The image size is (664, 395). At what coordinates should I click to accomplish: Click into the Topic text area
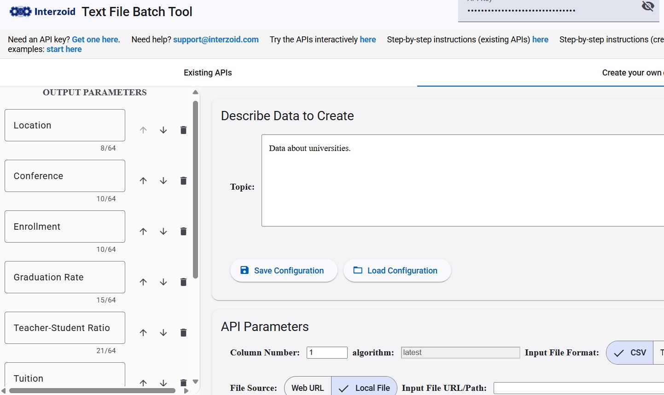tap(463, 180)
